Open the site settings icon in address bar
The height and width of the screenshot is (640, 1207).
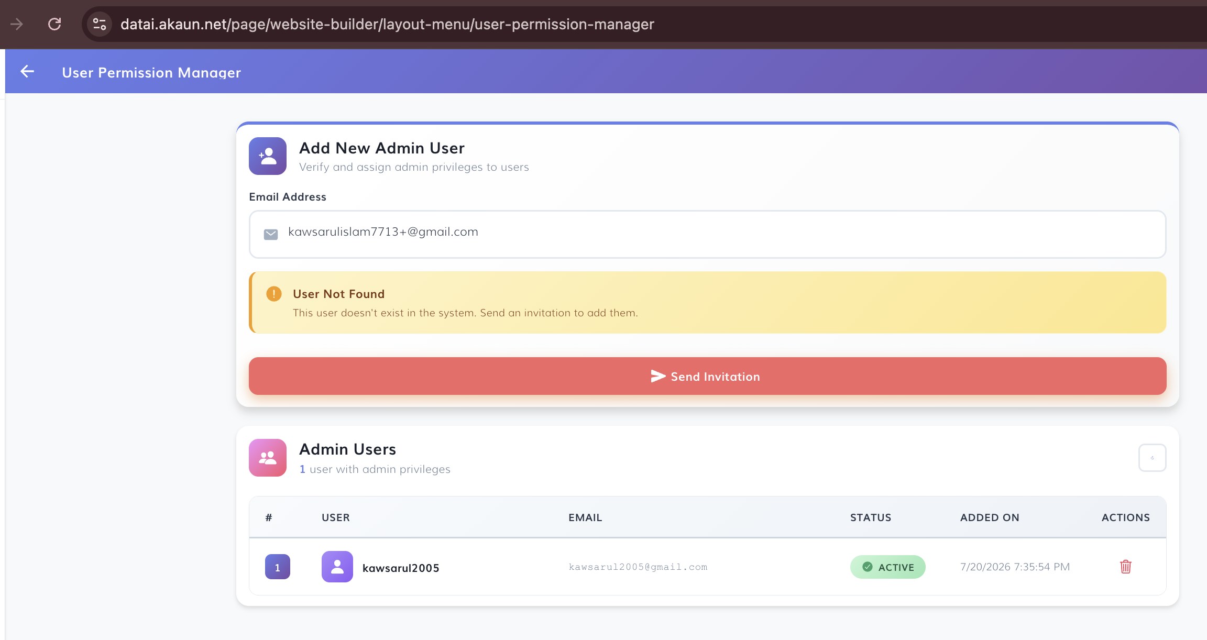[x=100, y=24]
